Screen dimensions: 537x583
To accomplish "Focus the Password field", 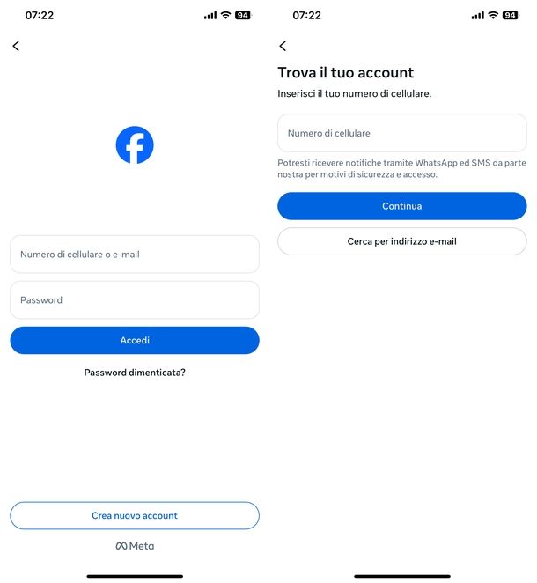I will (135, 300).
